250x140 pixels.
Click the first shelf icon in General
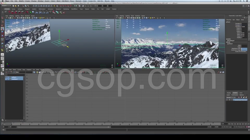(6, 12)
